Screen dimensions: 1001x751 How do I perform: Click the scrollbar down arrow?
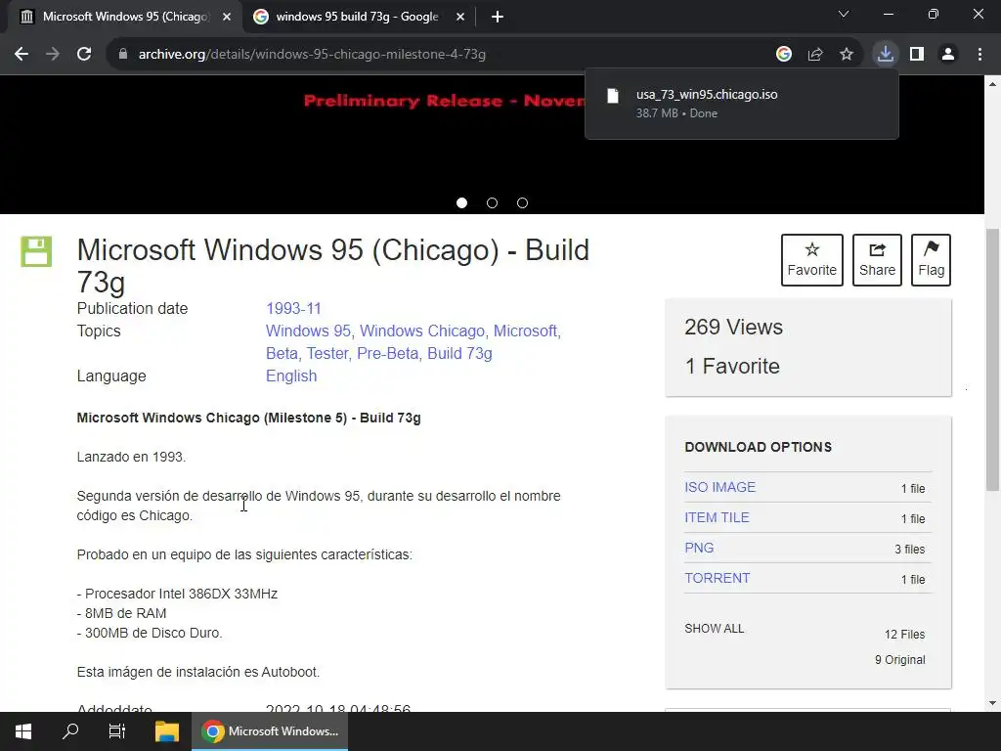993,703
